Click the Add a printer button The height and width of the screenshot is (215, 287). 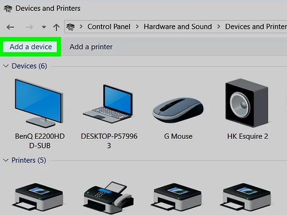tap(91, 47)
